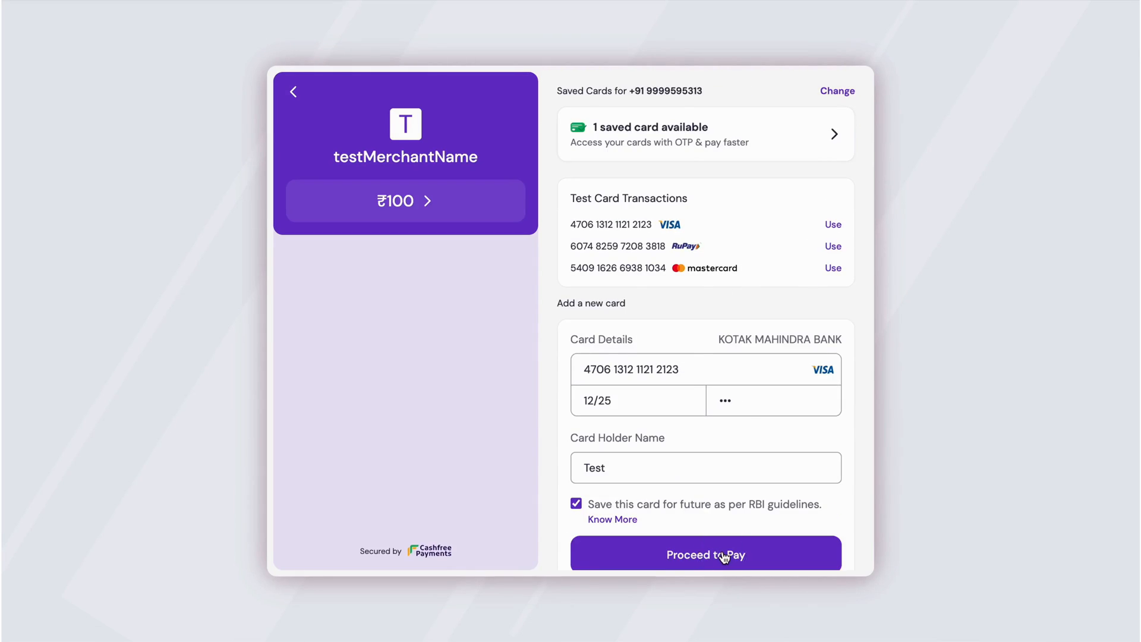Expand the ₹100 amount details
Image resolution: width=1141 pixels, height=642 pixels.
pyautogui.click(x=405, y=201)
